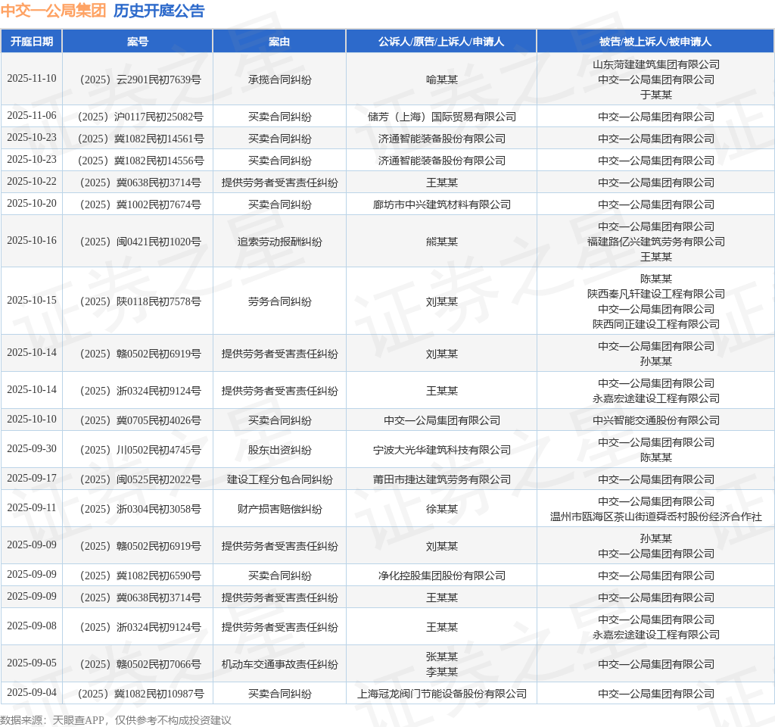Image resolution: width=775 pixels, height=727 pixels.
Task: Click the 建设工程分包合同纠纷 cell
Action: (x=280, y=479)
